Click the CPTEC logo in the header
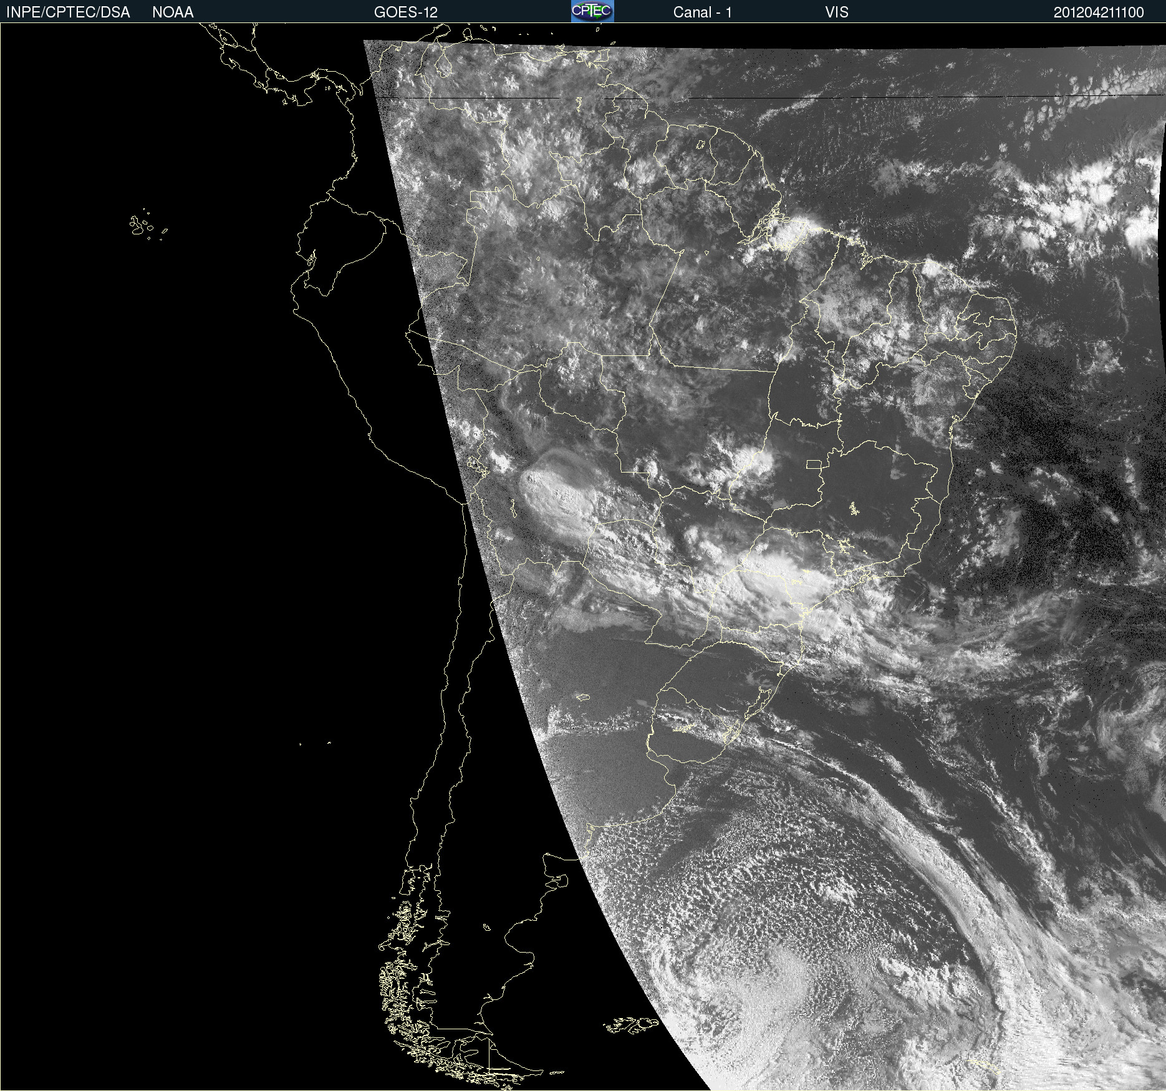Viewport: 1166px width, 1091px height. (x=592, y=11)
